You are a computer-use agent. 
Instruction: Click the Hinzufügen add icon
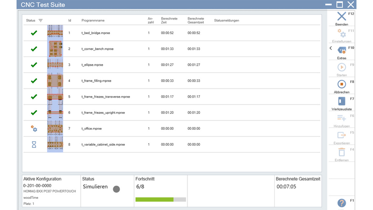click(x=342, y=118)
